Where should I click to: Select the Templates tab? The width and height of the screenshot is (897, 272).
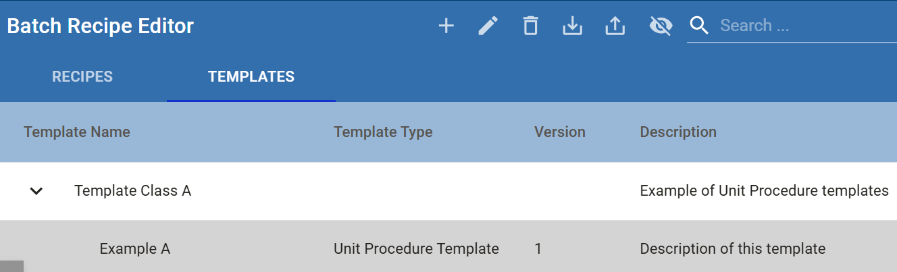tap(251, 76)
